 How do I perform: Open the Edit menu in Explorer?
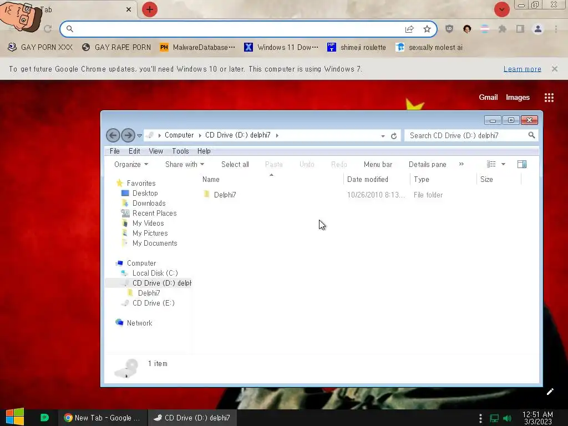[x=134, y=151]
